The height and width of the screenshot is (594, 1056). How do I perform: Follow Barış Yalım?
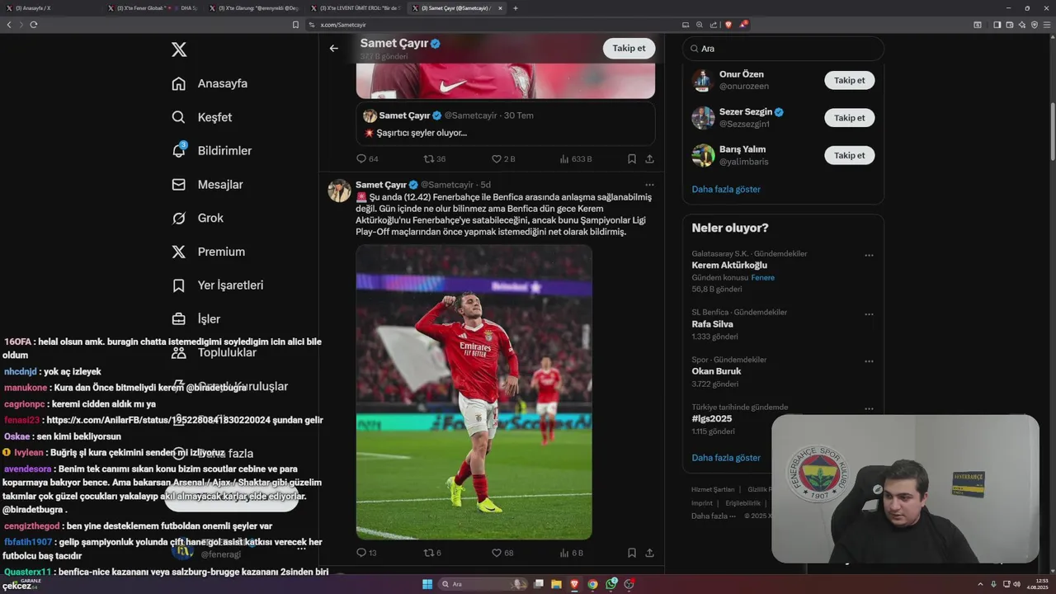pos(849,155)
